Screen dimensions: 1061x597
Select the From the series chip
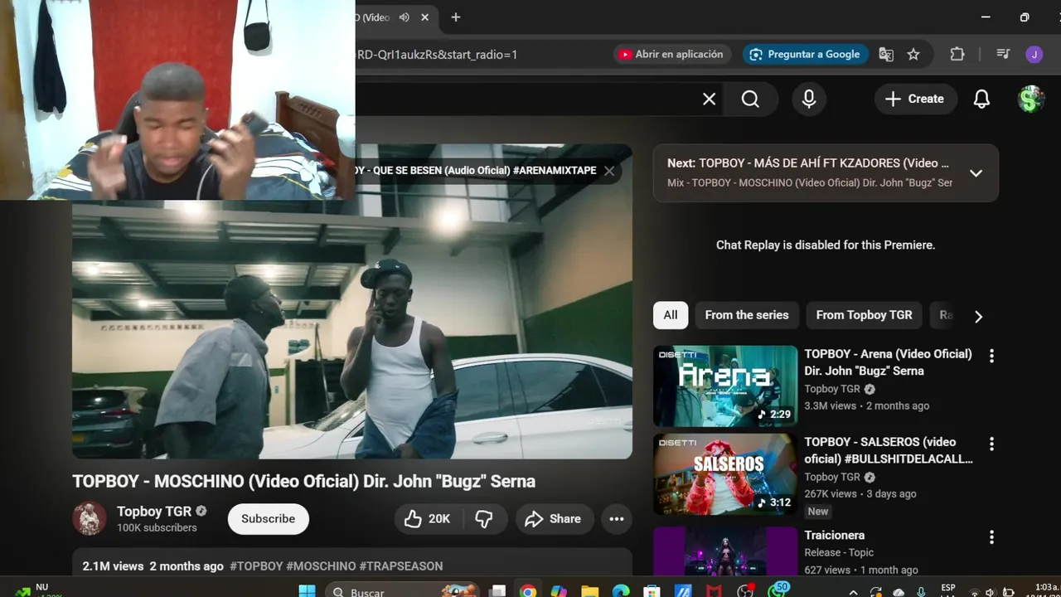pos(747,315)
